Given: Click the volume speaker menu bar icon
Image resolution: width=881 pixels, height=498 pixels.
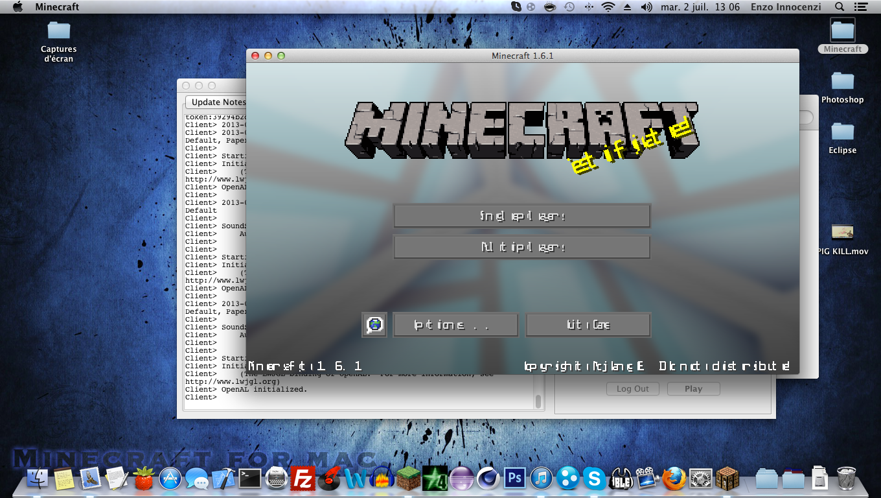Looking at the screenshot, I should click(x=646, y=6).
